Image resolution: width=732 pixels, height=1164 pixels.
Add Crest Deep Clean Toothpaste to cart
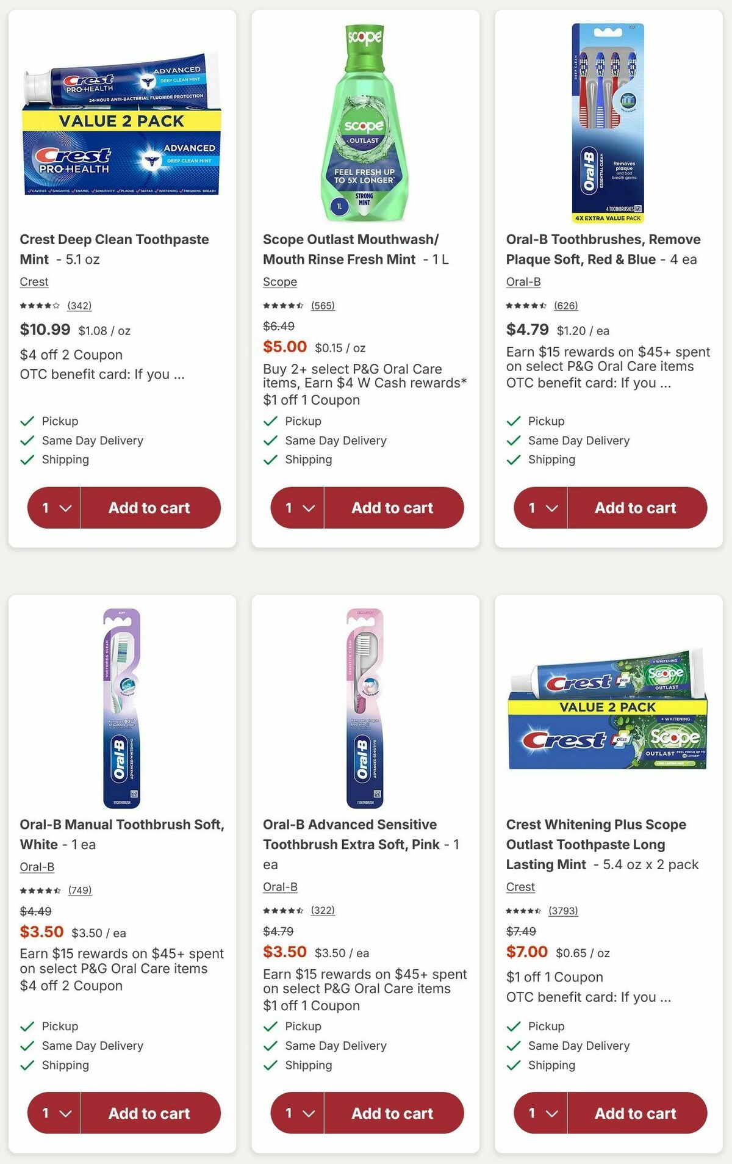[149, 507]
